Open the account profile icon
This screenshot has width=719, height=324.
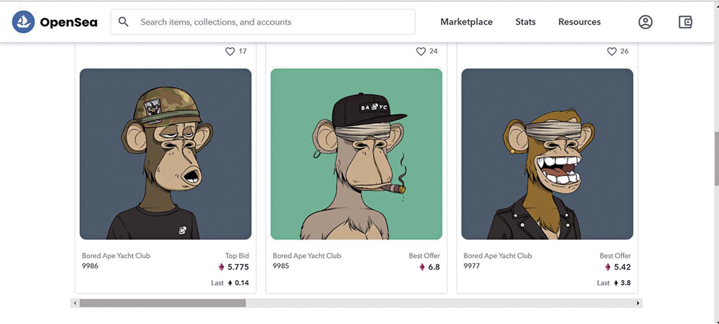point(645,22)
